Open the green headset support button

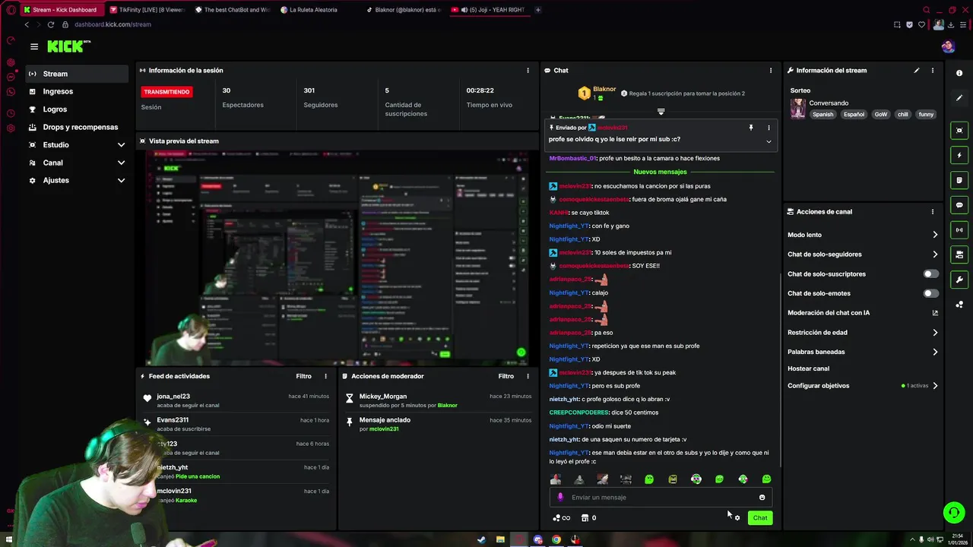[x=953, y=512]
